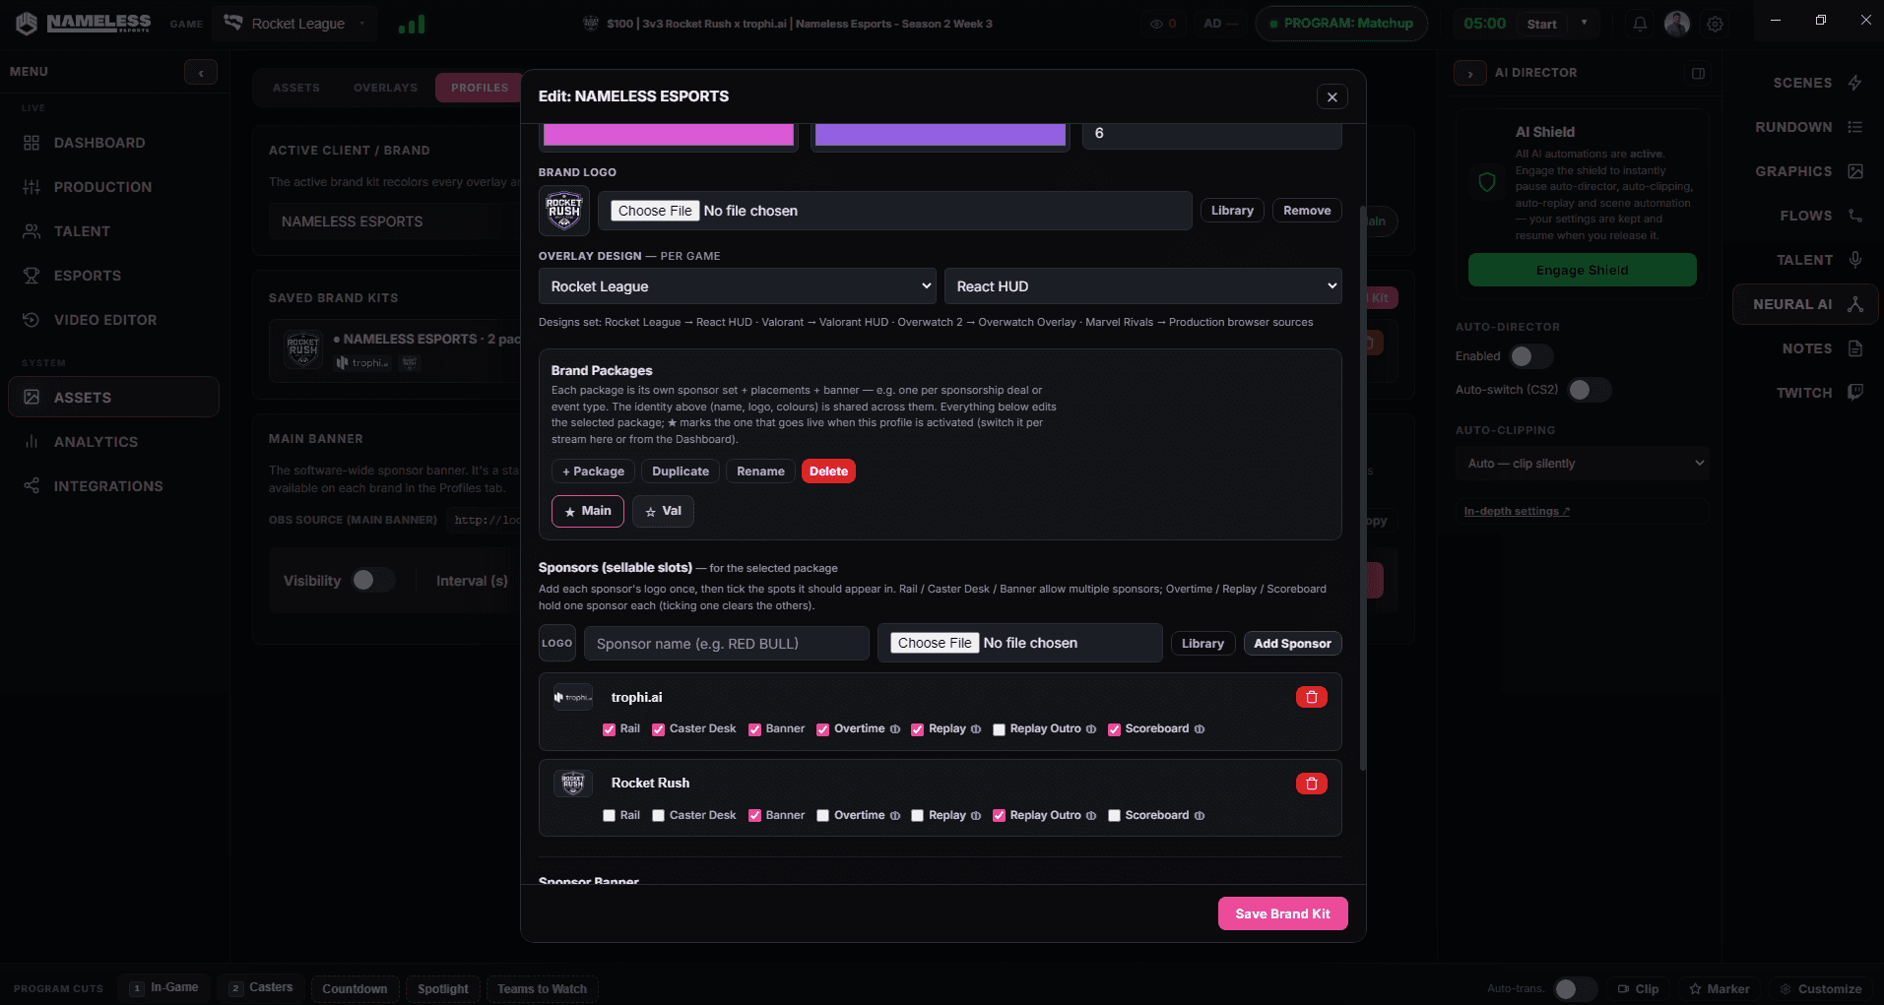Open the settings gear in the header

pyautogui.click(x=1715, y=24)
